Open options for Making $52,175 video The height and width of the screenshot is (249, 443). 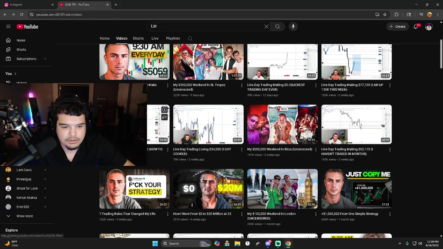point(390,150)
